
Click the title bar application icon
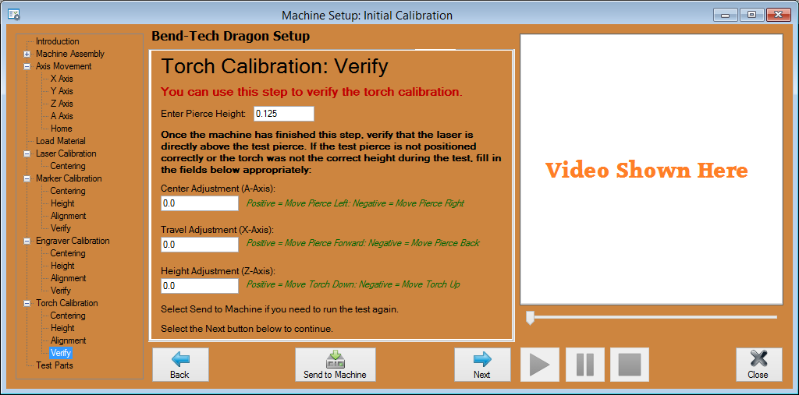pos(14,15)
